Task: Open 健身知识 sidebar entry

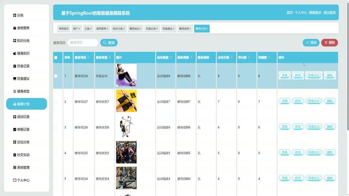Action: tap(21, 53)
